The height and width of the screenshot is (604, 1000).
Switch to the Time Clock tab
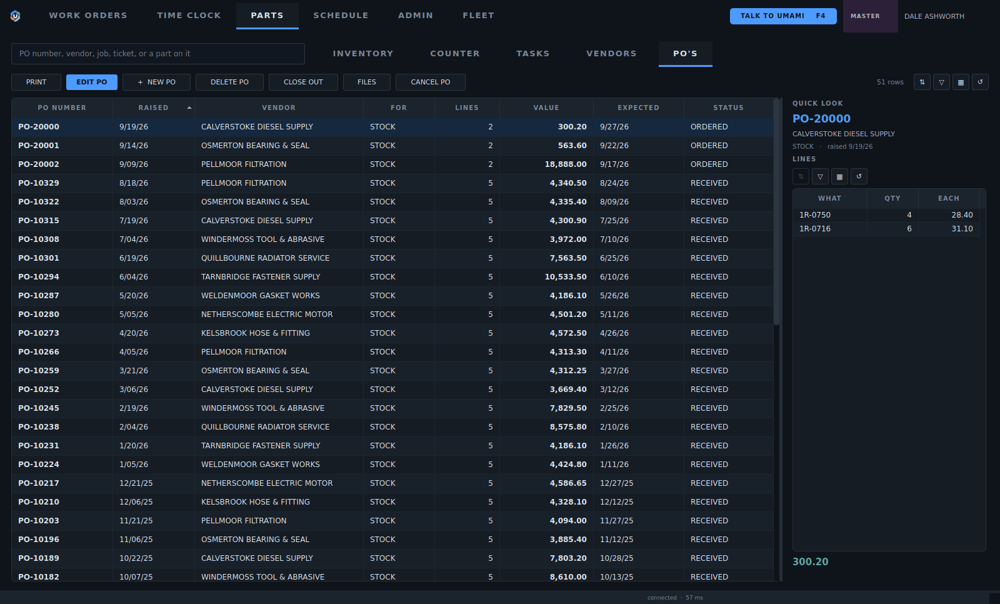[189, 16]
